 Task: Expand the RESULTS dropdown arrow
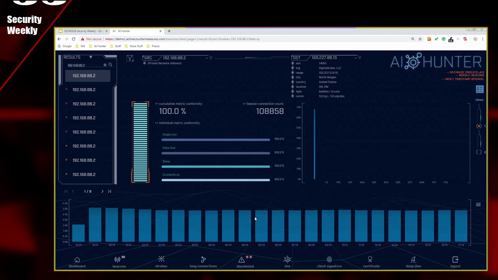91,57
